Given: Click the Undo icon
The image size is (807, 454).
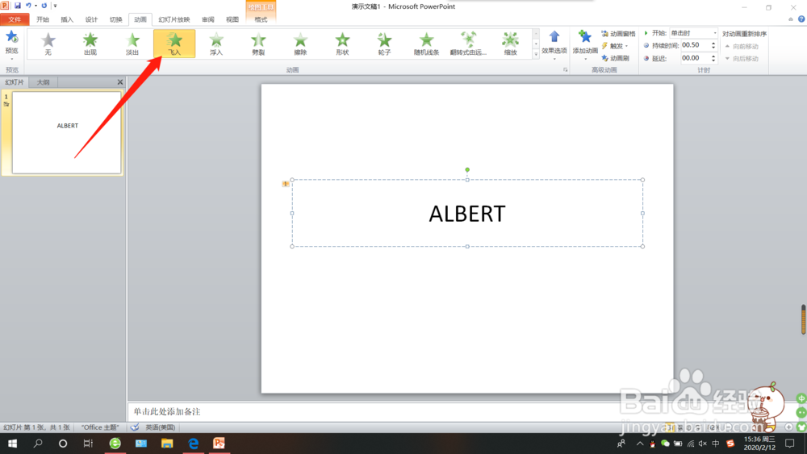Looking at the screenshot, I should 28,6.
